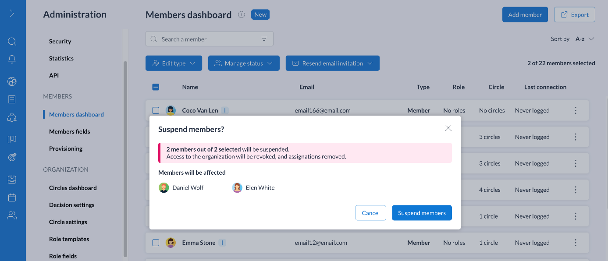
Task: Click the Export button
Action: 575,14
